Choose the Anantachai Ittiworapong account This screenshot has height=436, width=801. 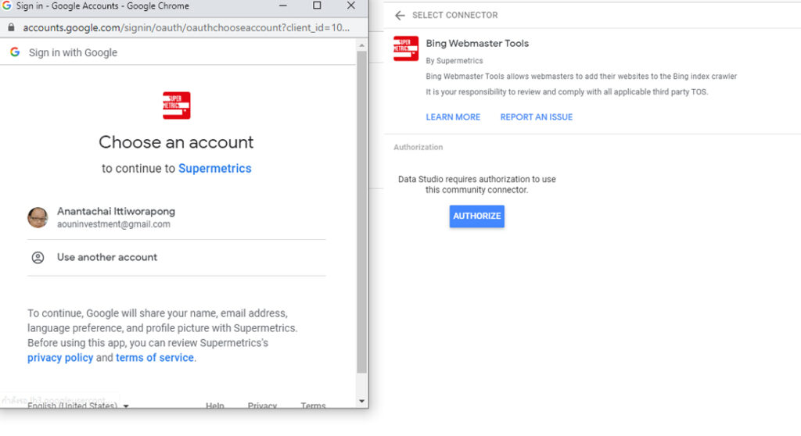[176, 217]
